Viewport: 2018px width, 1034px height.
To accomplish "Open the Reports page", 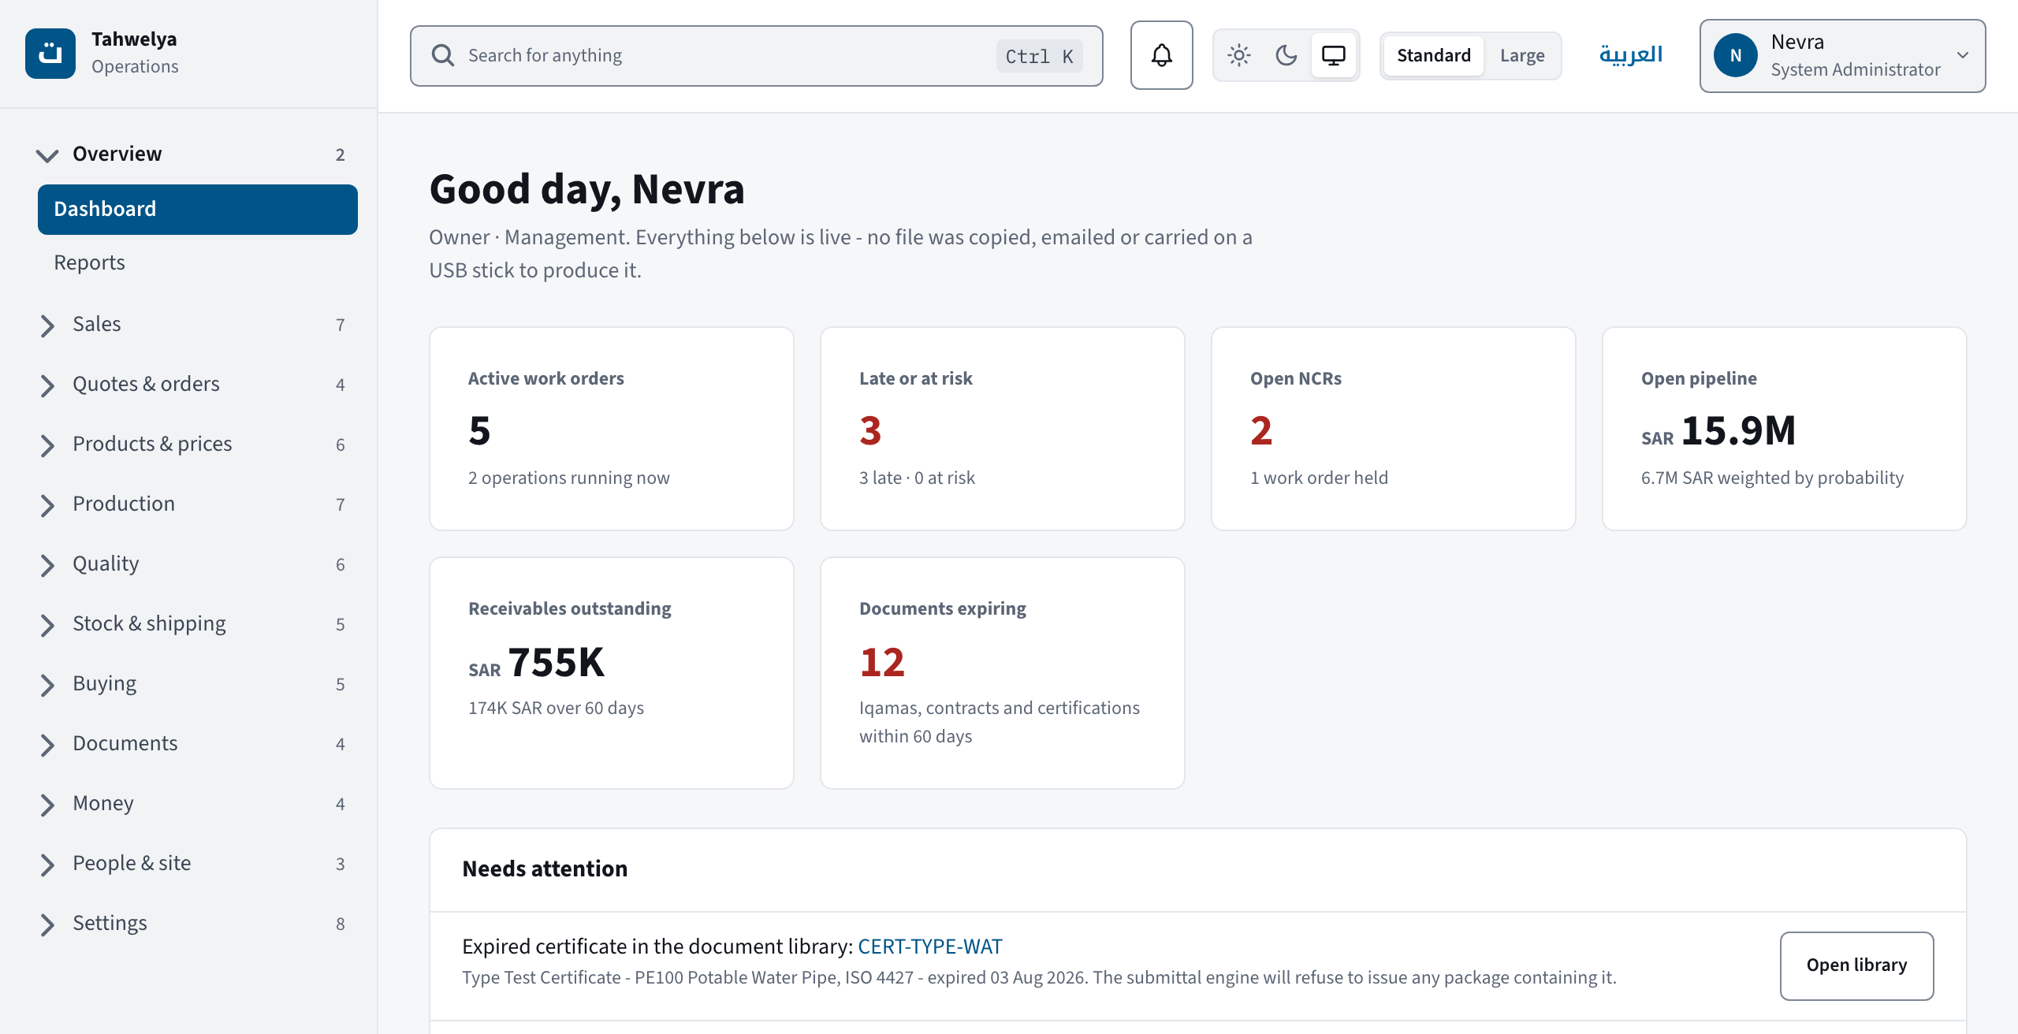I will [x=197, y=262].
